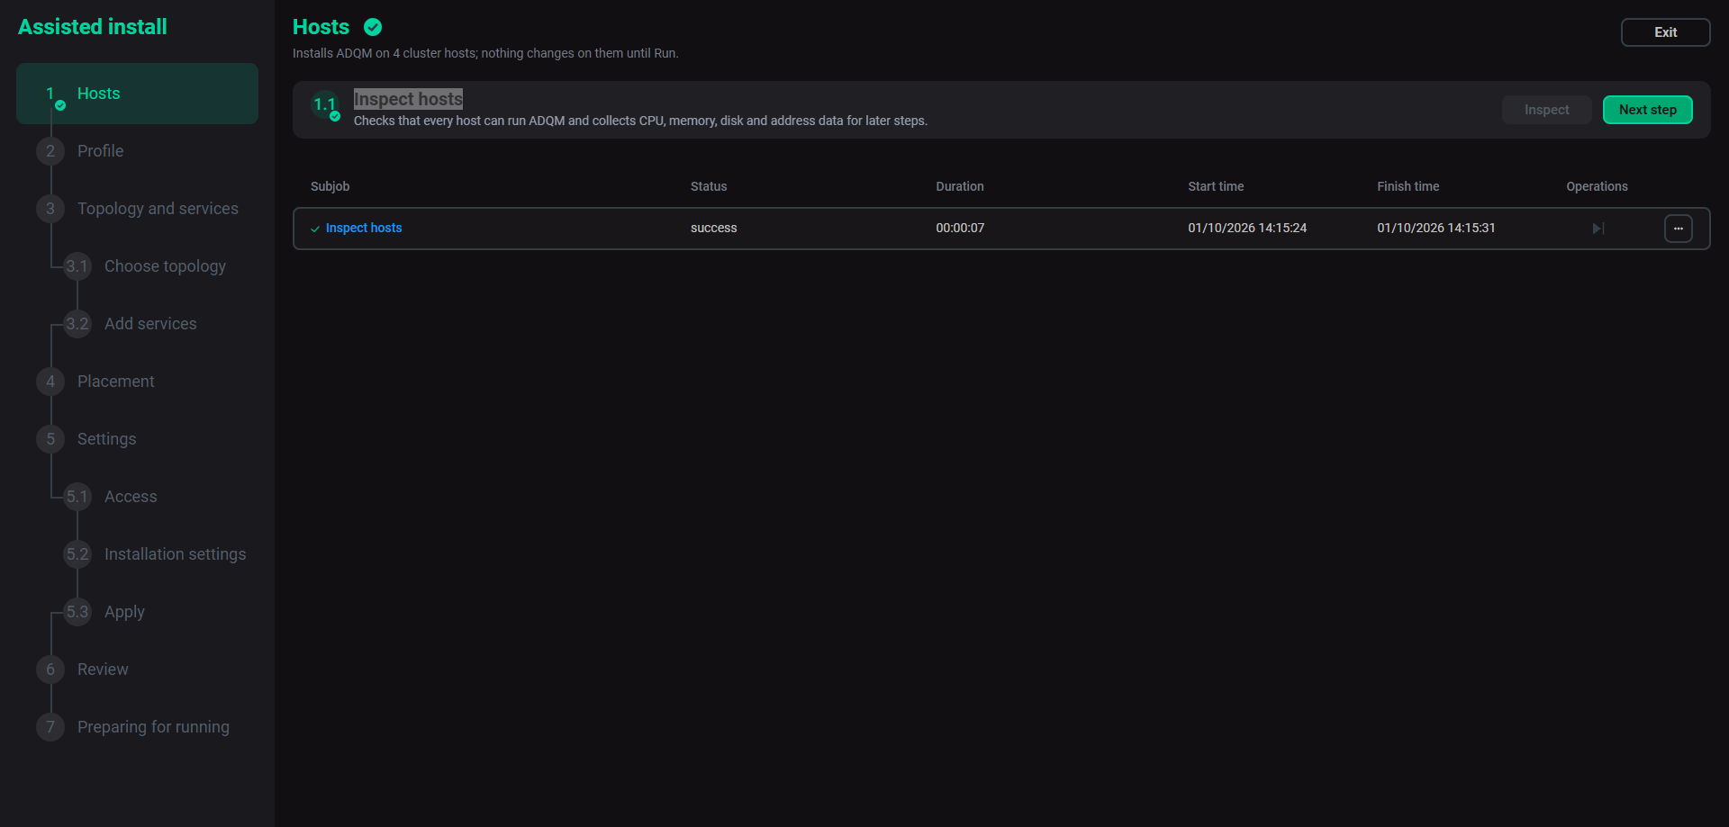1729x827 pixels.
Task: Click the success status cell
Action: tap(713, 229)
